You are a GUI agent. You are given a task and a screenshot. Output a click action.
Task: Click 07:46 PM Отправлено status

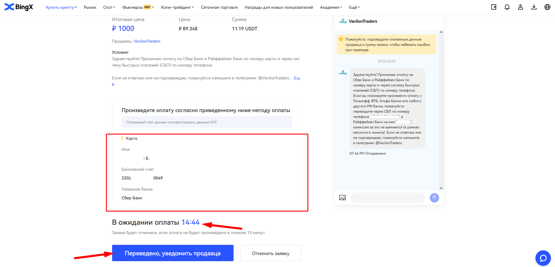coord(368,153)
